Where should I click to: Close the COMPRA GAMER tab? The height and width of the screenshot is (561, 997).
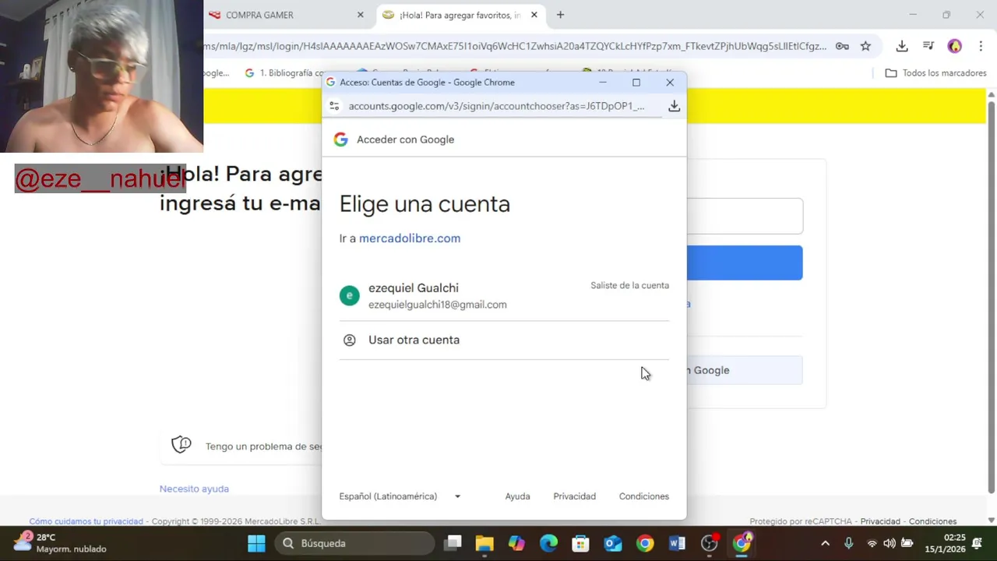(360, 15)
